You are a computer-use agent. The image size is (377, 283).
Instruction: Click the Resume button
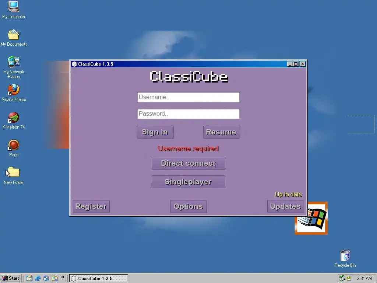tap(221, 132)
